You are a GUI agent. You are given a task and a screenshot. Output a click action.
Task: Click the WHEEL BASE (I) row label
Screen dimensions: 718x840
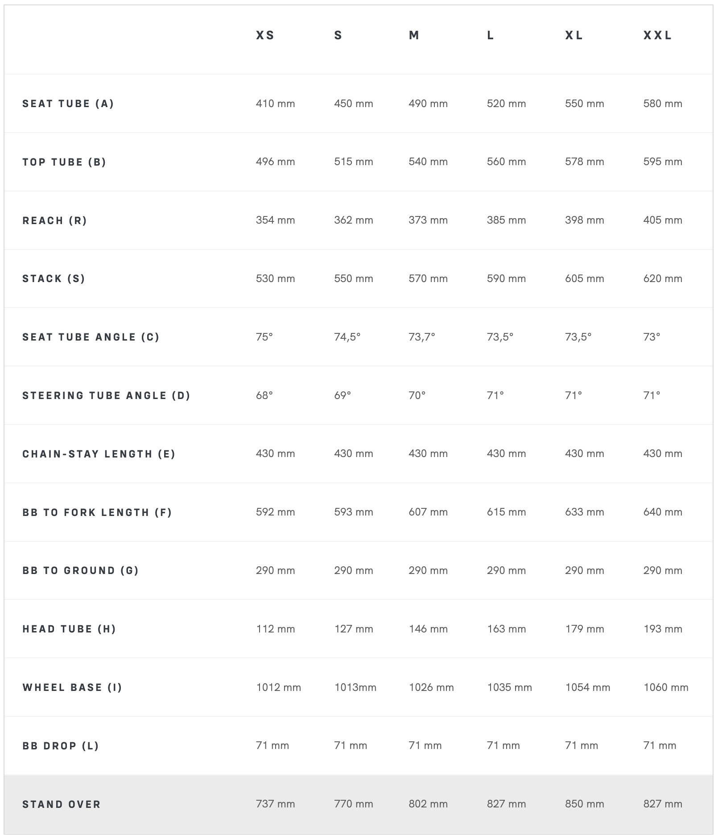coord(72,687)
